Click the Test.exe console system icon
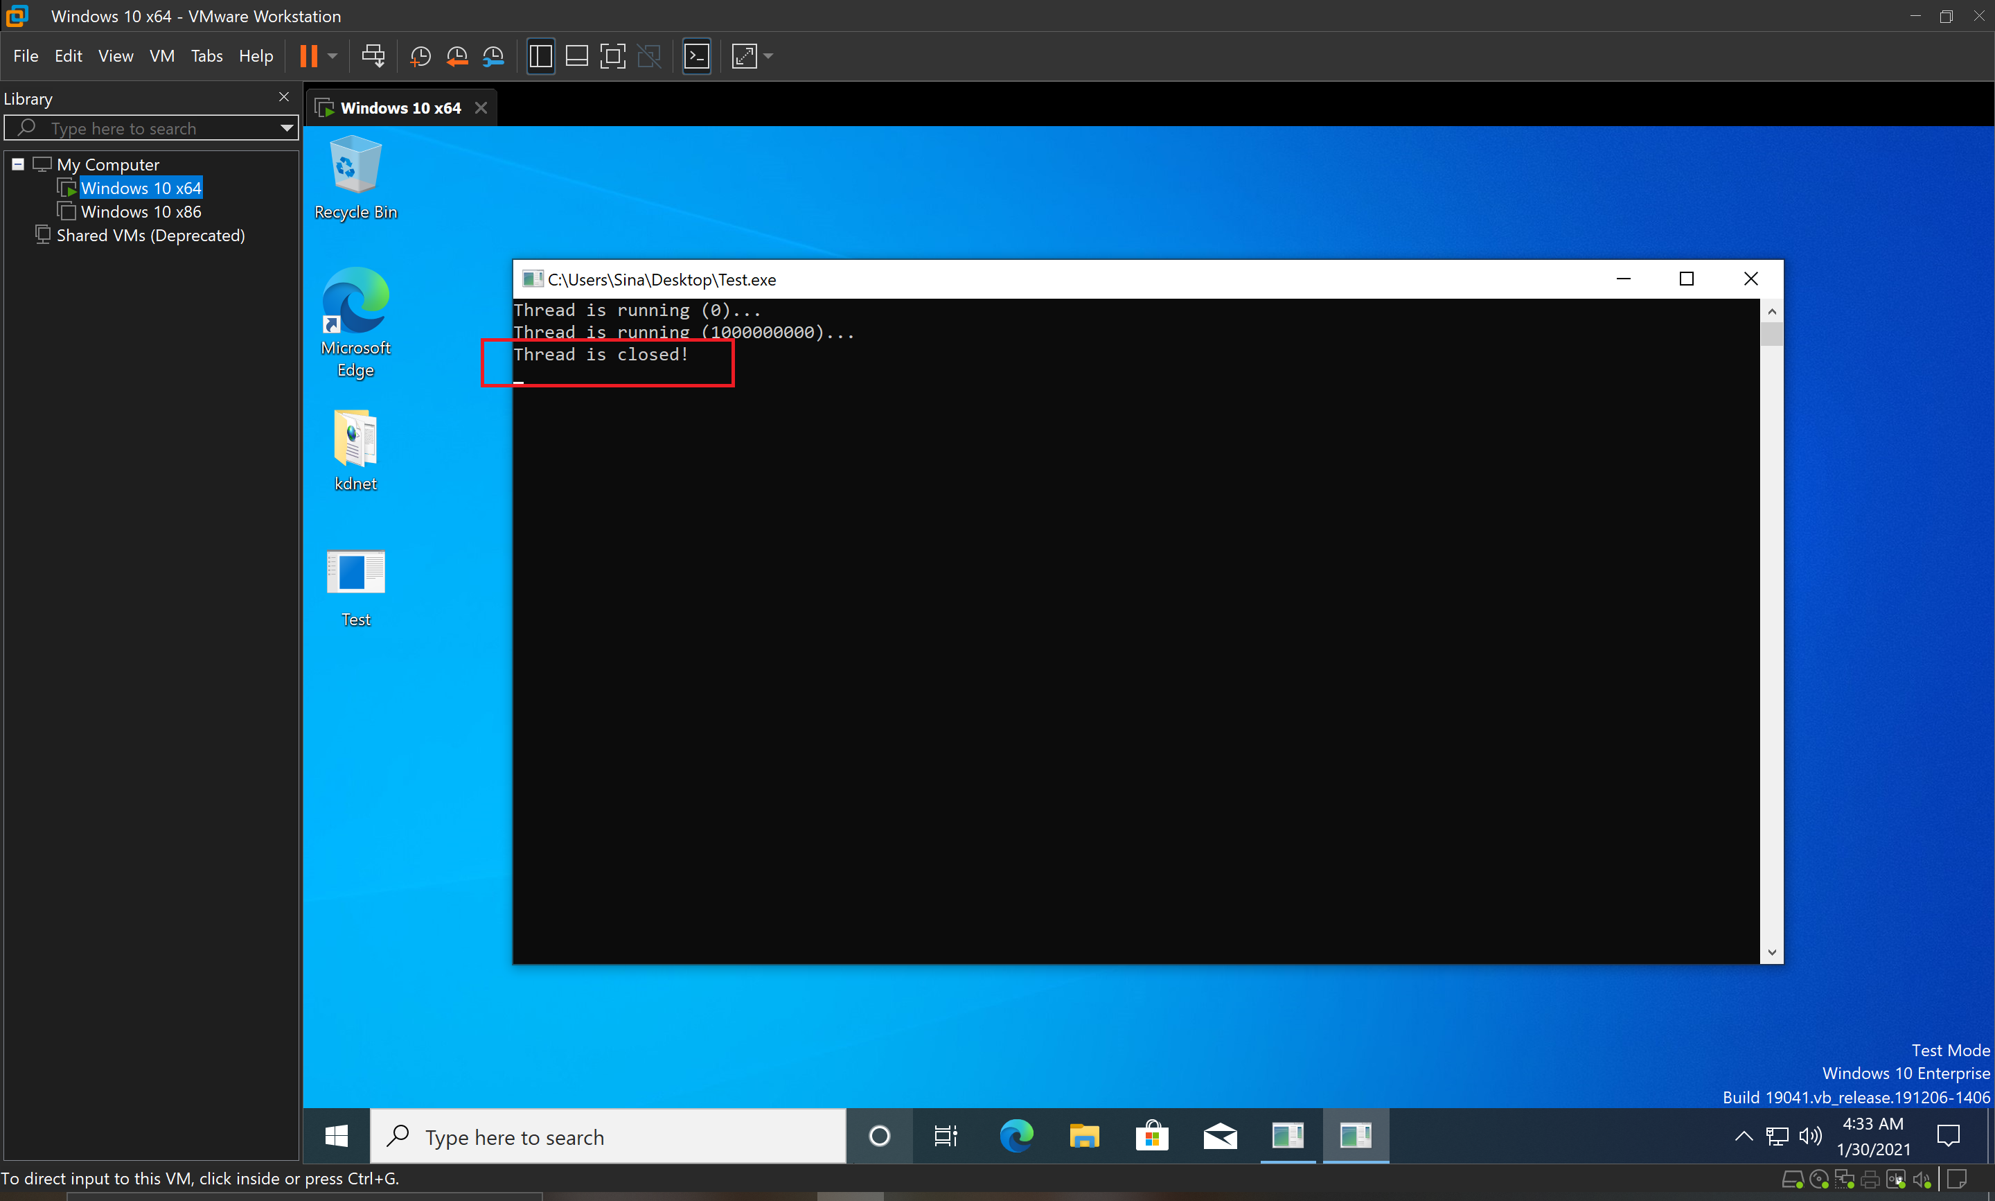The image size is (1995, 1201). (532, 279)
